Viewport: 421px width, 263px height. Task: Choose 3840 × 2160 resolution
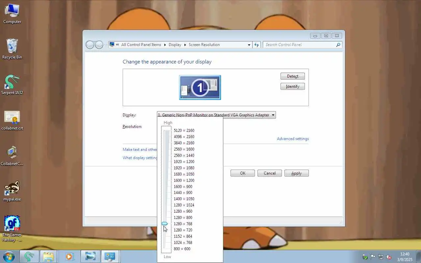[x=184, y=143]
